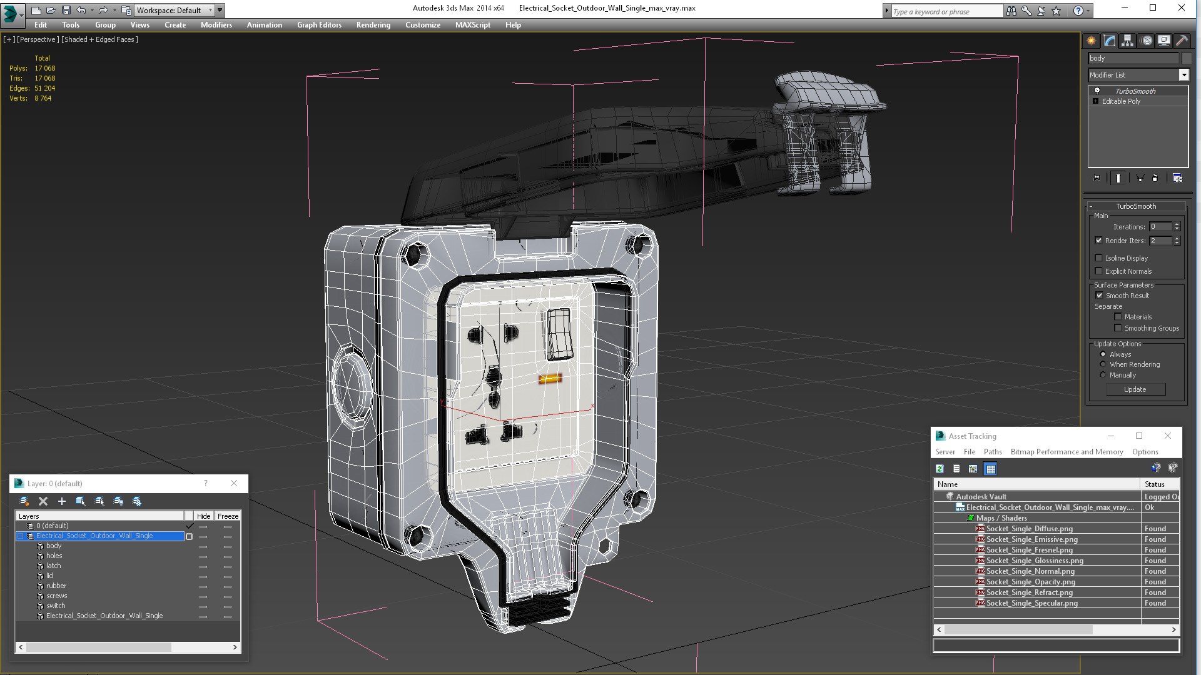Switch to the Create panel star icon
The width and height of the screenshot is (1201, 675).
[x=1091, y=41]
